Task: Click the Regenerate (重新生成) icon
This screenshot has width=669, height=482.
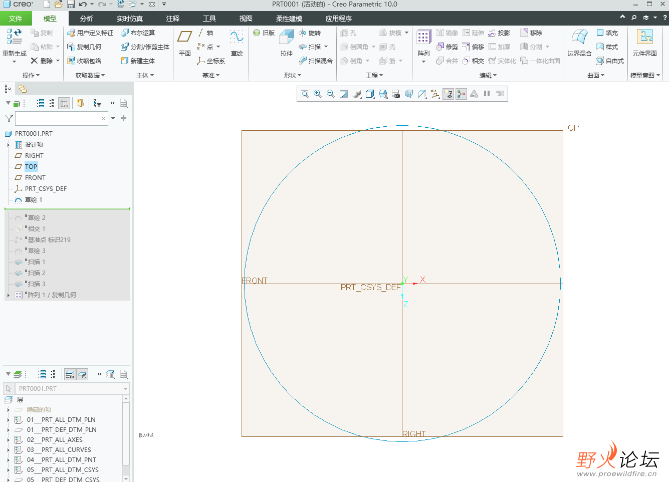Action: click(x=14, y=36)
